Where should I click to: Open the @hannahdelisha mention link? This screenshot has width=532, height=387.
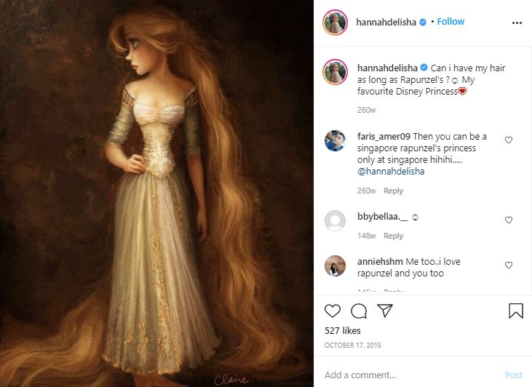click(391, 171)
